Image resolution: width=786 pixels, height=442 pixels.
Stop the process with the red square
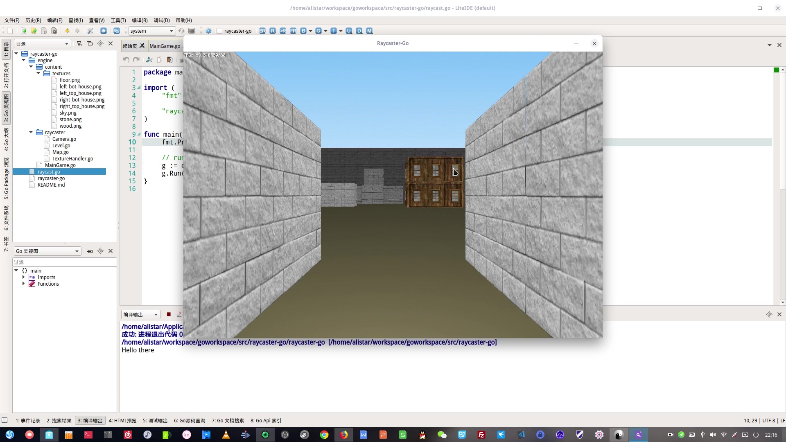[x=169, y=314]
